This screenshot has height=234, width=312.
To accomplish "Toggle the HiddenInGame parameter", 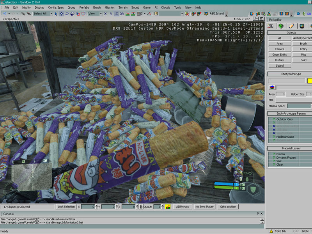I will click(290, 137).
